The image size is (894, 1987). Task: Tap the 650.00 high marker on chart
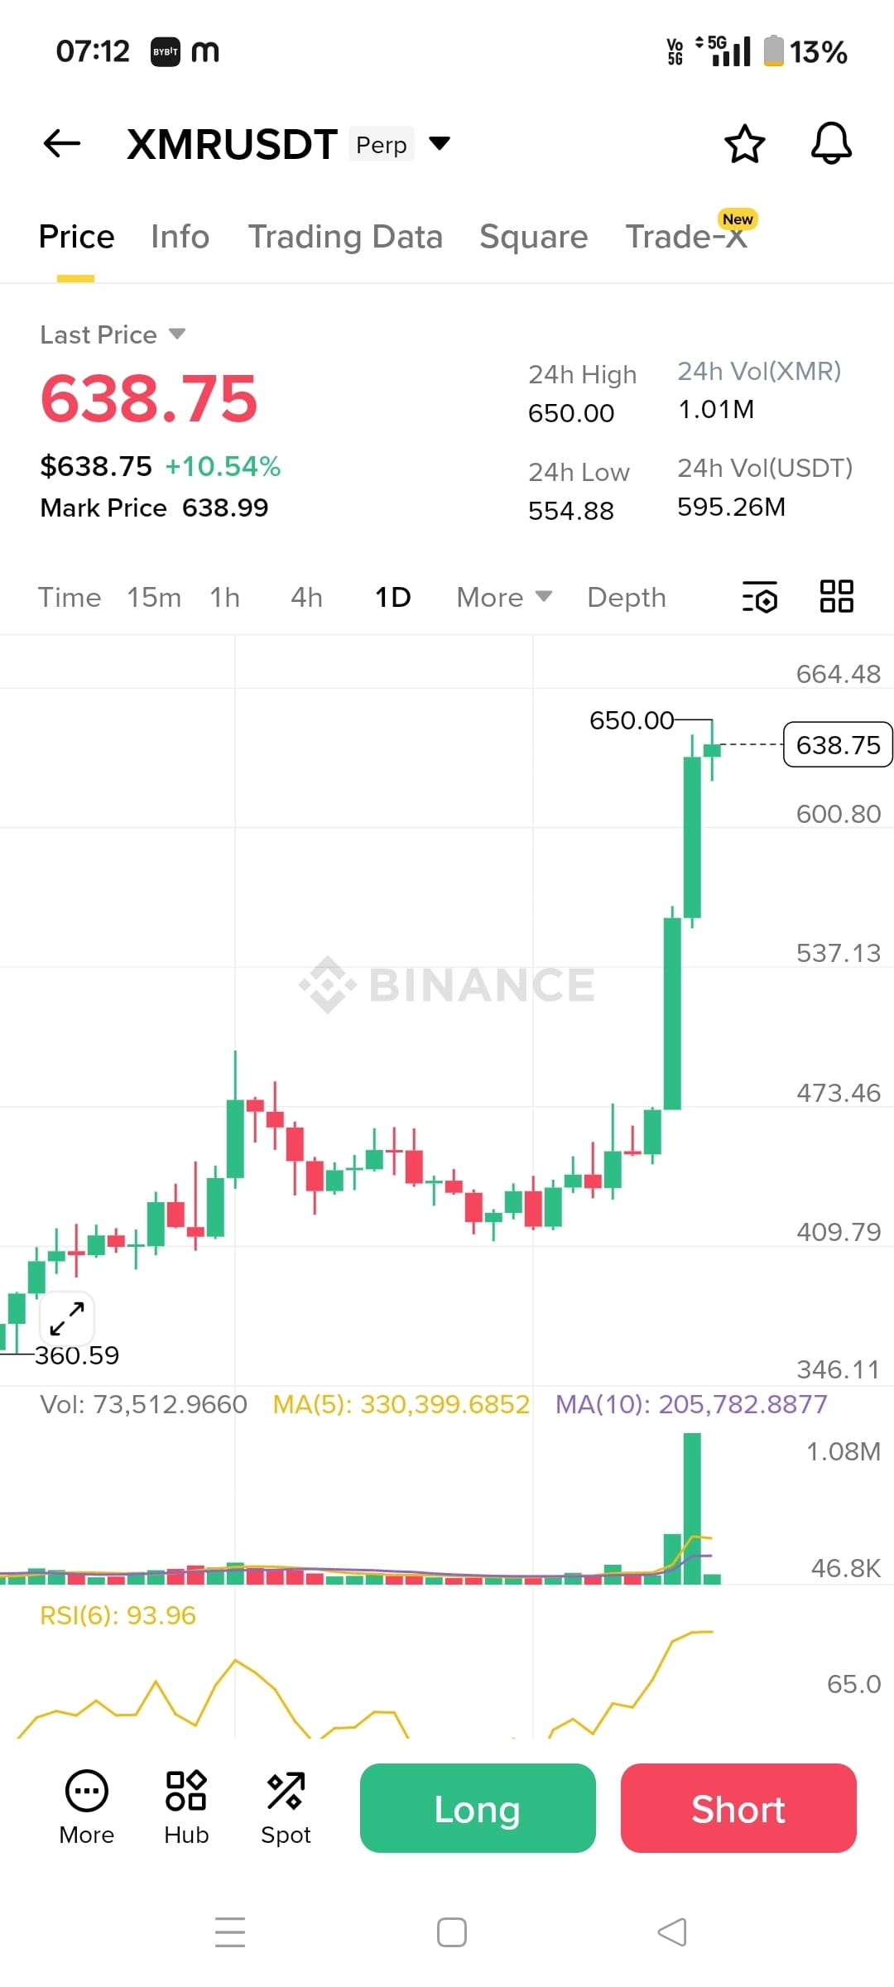pos(632,720)
